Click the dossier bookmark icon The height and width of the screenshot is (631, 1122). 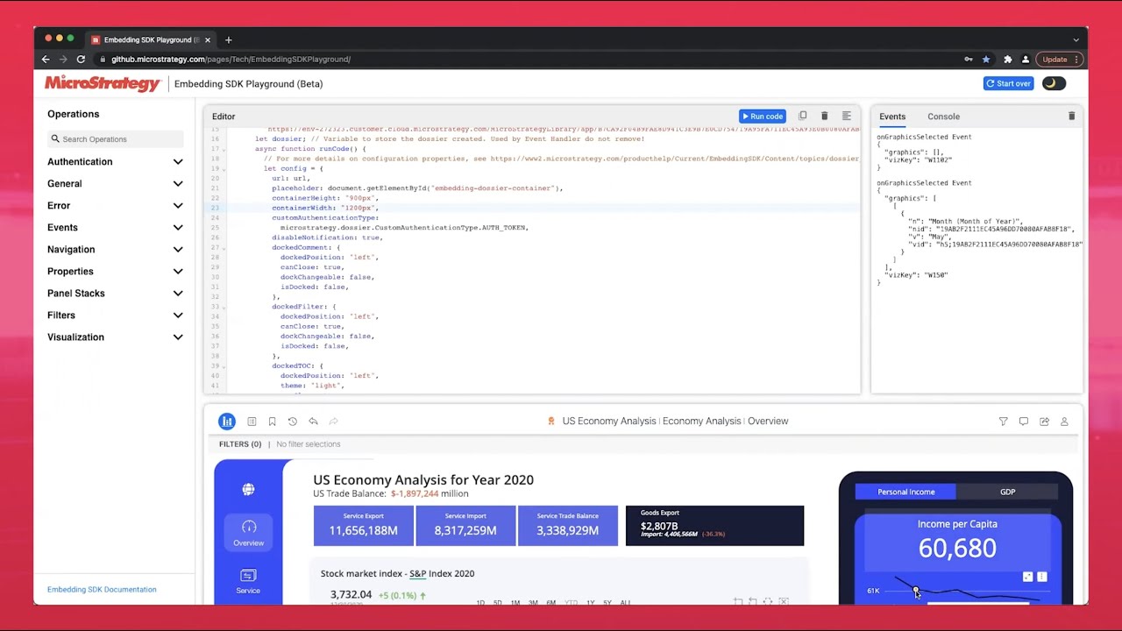[x=272, y=422]
